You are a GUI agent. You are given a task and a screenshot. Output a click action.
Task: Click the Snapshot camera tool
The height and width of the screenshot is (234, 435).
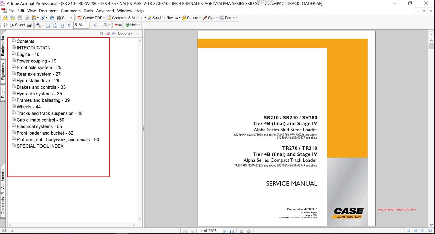tap(29, 25)
